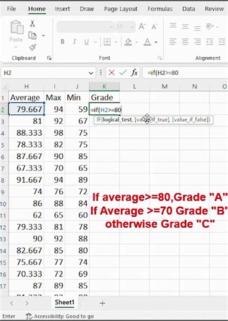228x321 pixels.
Task: Expand Fill Color dropdown arrow
Action: (136, 42)
